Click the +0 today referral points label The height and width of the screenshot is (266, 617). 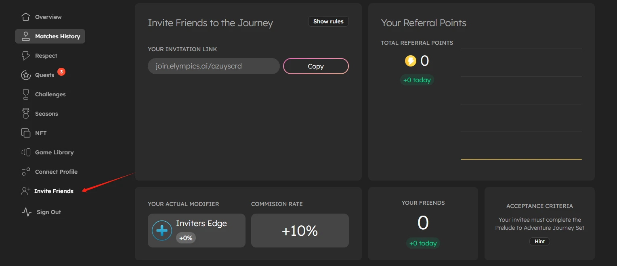point(417,80)
